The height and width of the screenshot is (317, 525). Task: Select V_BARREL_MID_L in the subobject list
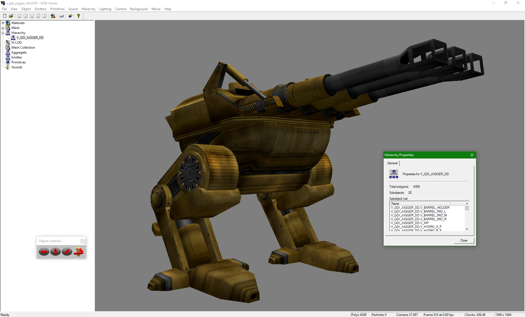(x=418, y=212)
